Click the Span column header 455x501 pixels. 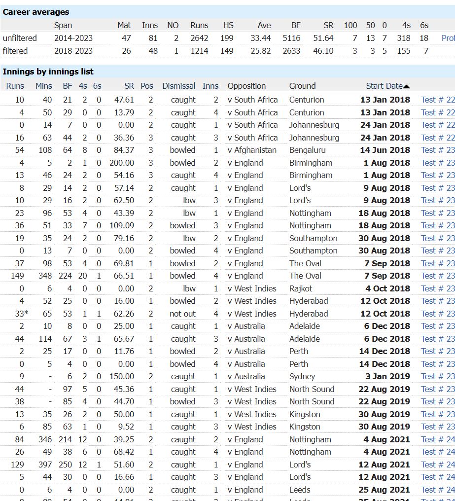63,25
